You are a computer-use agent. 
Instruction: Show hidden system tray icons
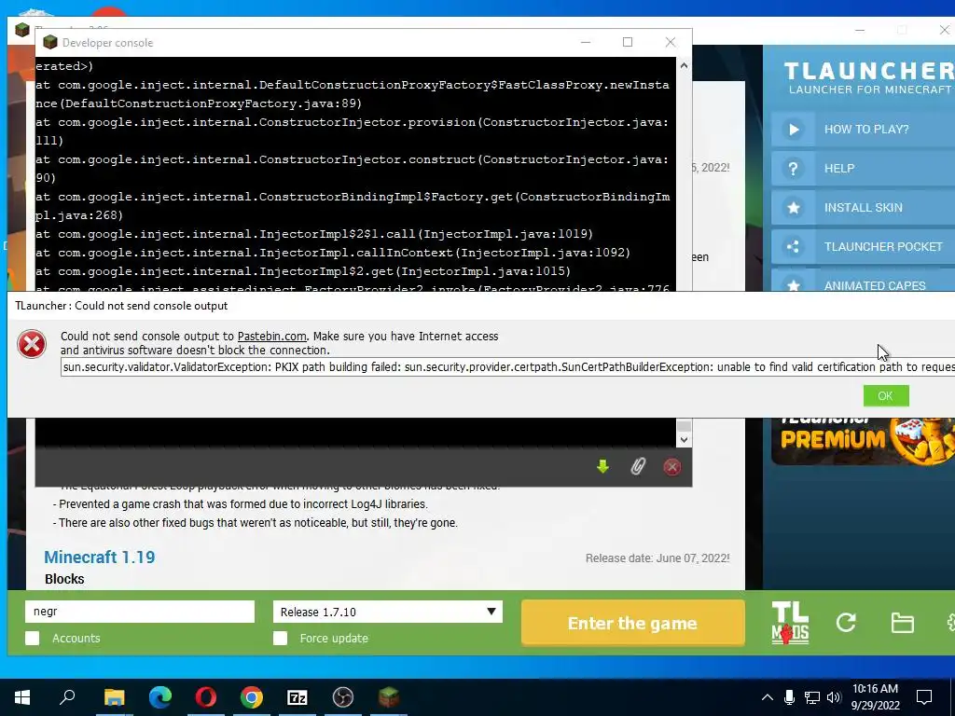click(x=768, y=697)
